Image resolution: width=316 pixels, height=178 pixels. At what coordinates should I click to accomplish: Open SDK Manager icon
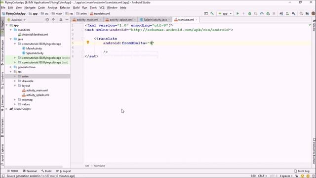[x=293, y=13]
